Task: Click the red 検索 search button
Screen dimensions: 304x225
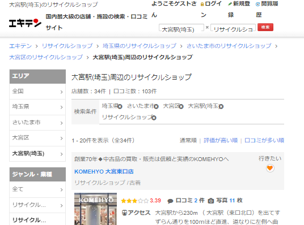Action: tap(265, 27)
